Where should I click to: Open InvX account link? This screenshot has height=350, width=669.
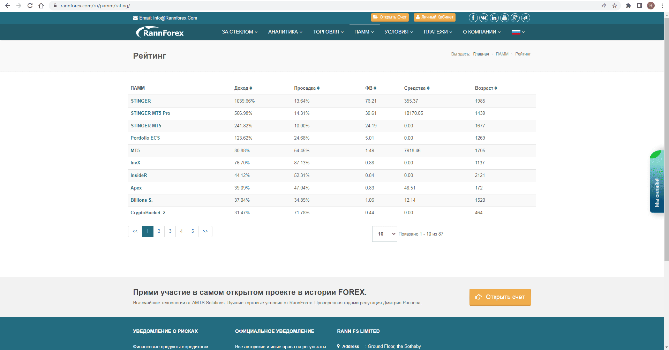[x=135, y=163]
